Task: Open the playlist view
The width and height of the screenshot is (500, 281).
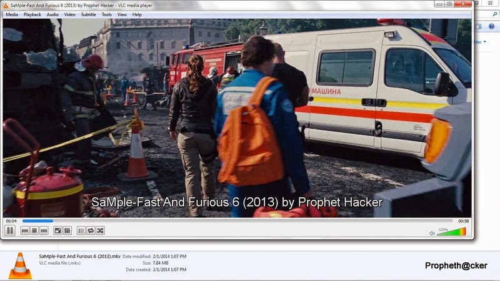Action: coord(81,230)
